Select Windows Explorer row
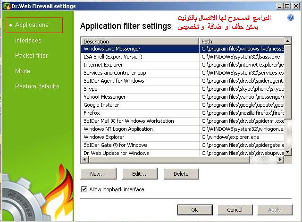 click(x=183, y=137)
